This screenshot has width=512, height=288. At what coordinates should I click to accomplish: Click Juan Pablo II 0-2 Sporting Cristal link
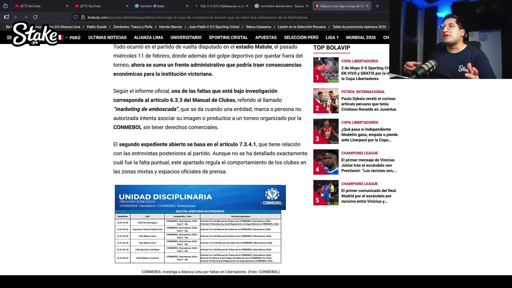click(214, 27)
